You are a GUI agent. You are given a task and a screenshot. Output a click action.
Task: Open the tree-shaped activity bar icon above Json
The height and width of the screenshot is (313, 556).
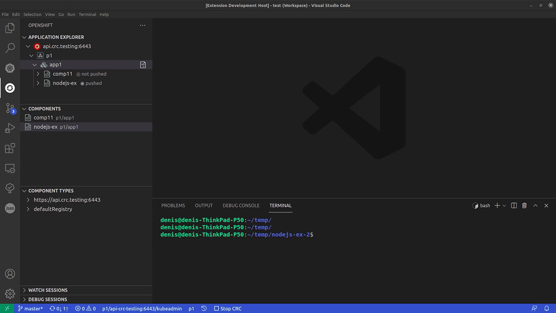pyautogui.click(x=10, y=188)
